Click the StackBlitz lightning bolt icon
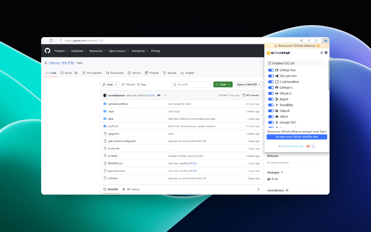 277,105
